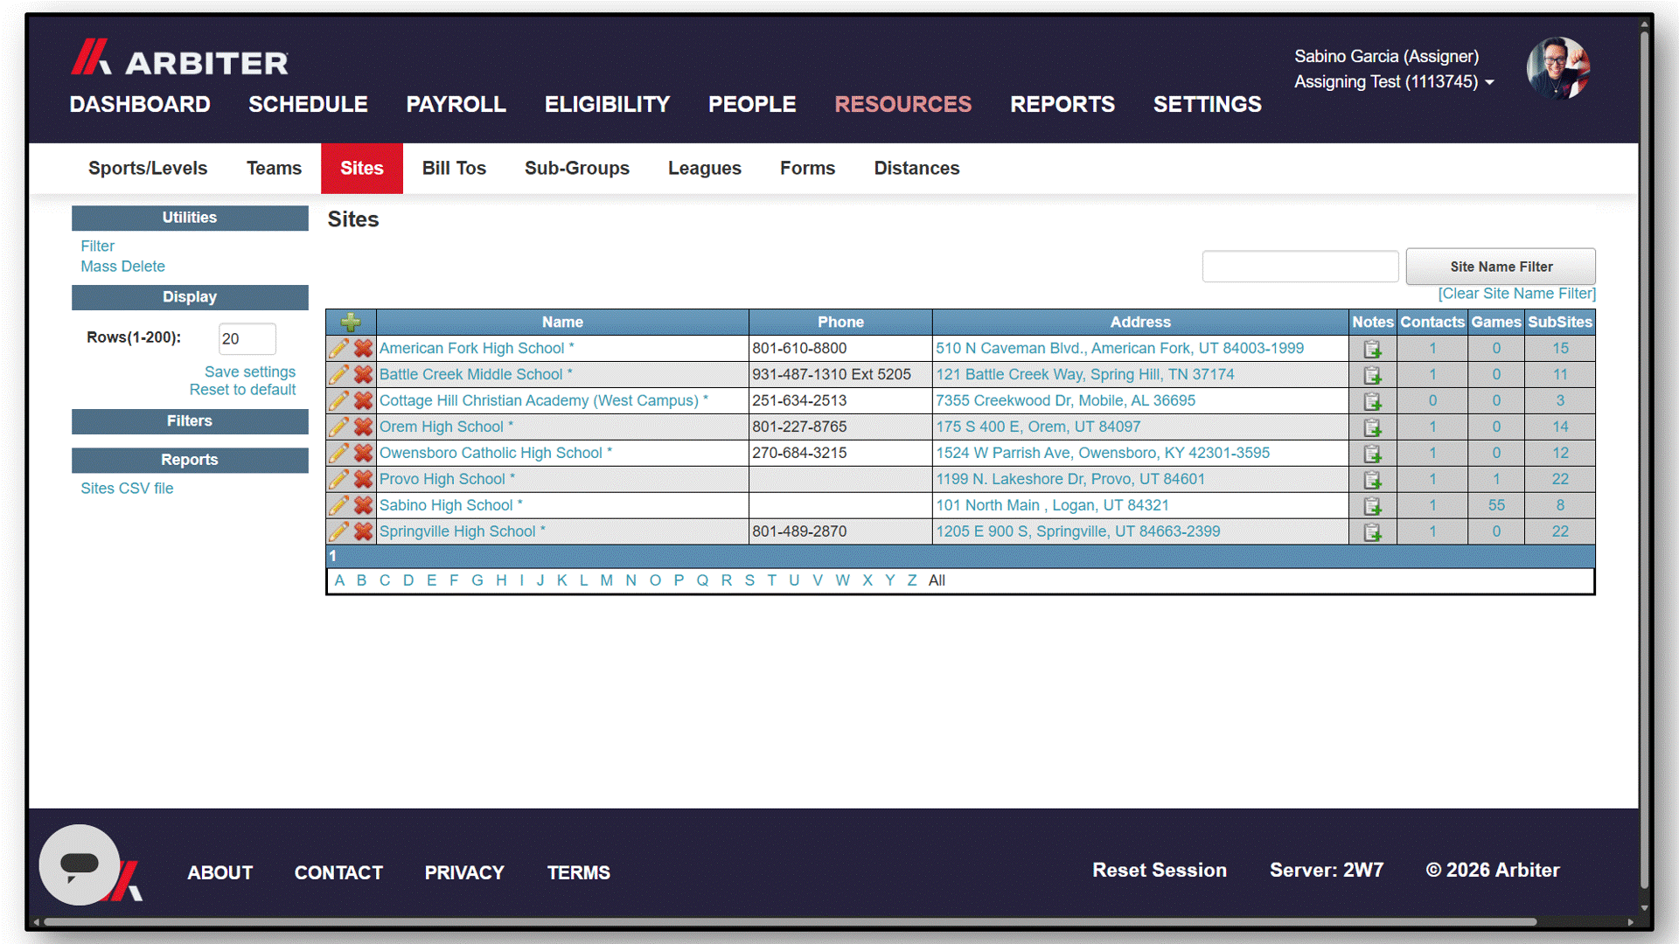This screenshot has width=1679, height=944.
Task: Delete Springville High School red X
Action: 364,531
